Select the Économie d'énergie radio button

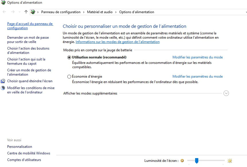click(69, 76)
